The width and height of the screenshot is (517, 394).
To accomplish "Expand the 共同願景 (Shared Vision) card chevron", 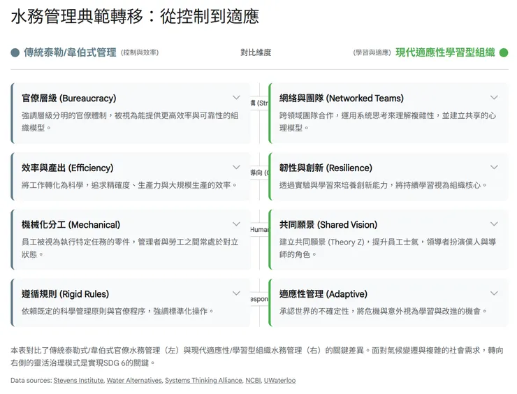I will pyautogui.click(x=493, y=224).
